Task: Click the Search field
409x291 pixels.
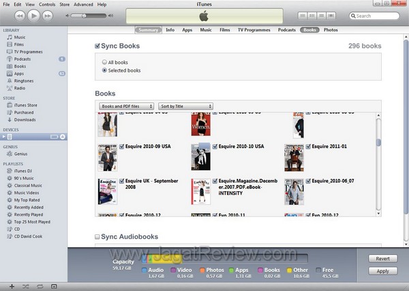Action: point(374,16)
